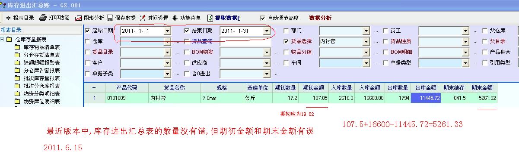This screenshot has width=519, height=164.
Task: Open the 结束日期 date dropdown
Action: [267, 31]
